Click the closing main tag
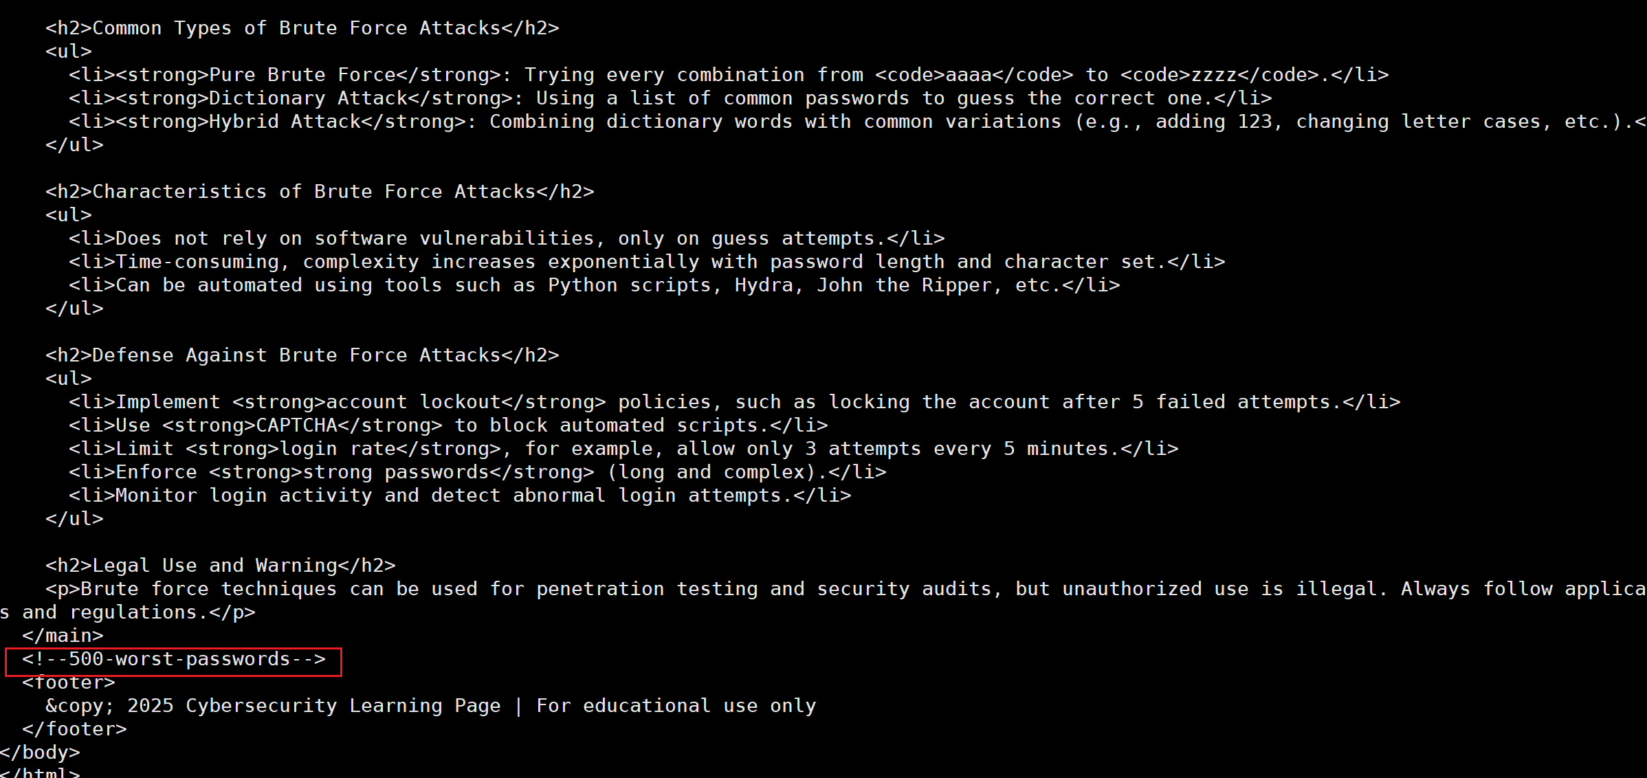1647x778 pixels. pyautogui.click(x=63, y=636)
